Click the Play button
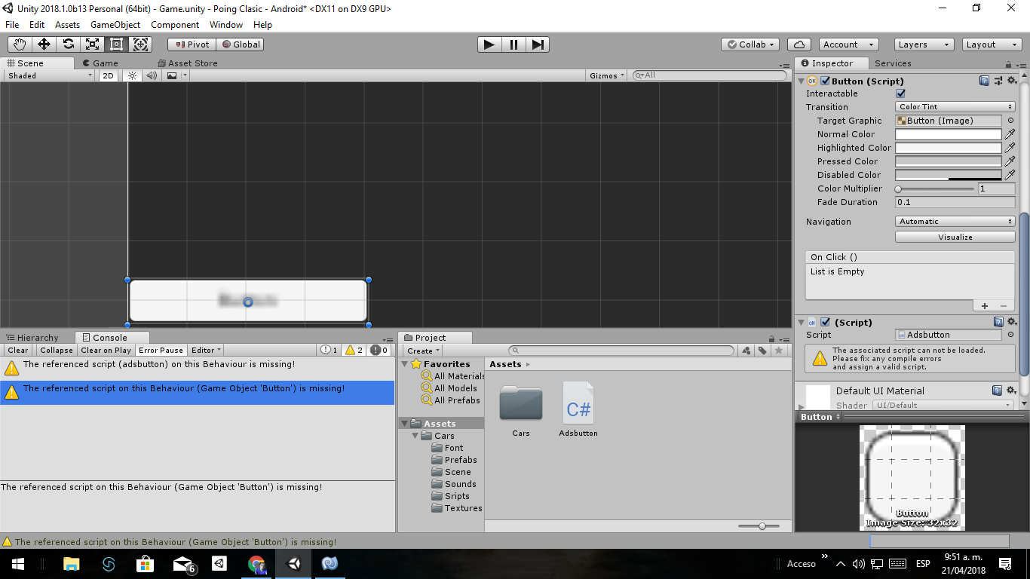This screenshot has height=579, width=1030. pyautogui.click(x=489, y=44)
